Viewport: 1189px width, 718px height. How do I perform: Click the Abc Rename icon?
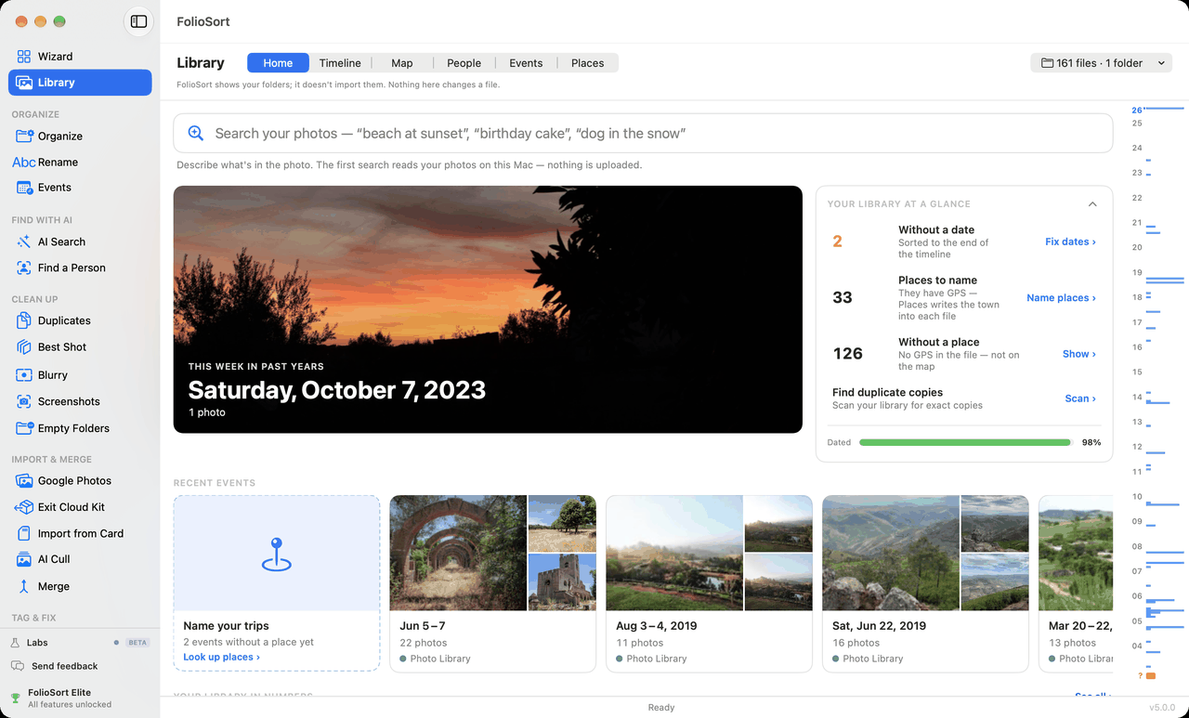pos(24,163)
